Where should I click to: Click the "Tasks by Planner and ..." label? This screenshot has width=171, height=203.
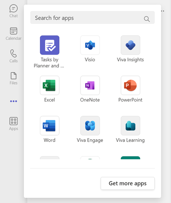pos(49,62)
